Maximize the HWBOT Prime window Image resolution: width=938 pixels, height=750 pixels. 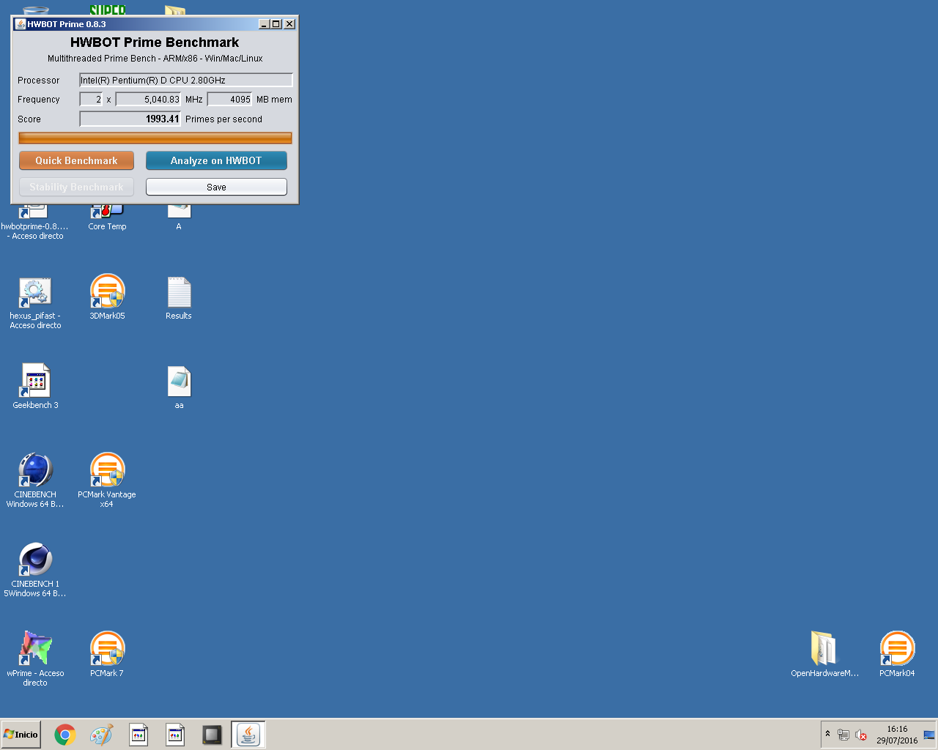point(276,24)
